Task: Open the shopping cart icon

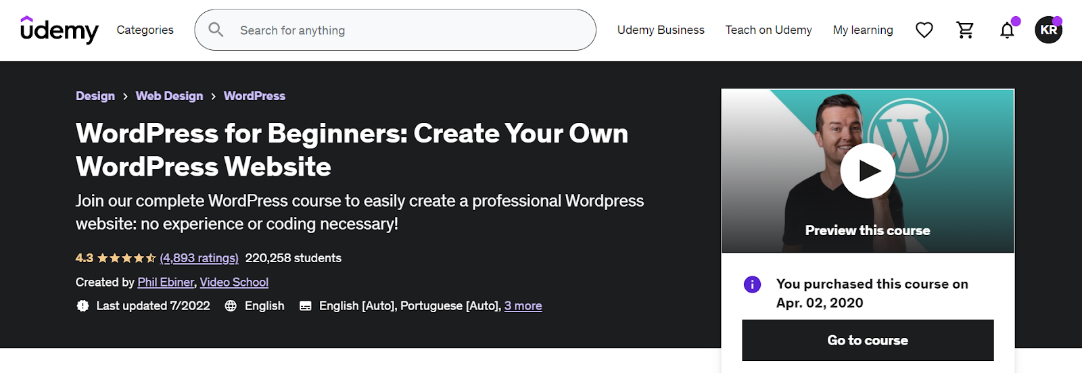Action: [x=965, y=30]
